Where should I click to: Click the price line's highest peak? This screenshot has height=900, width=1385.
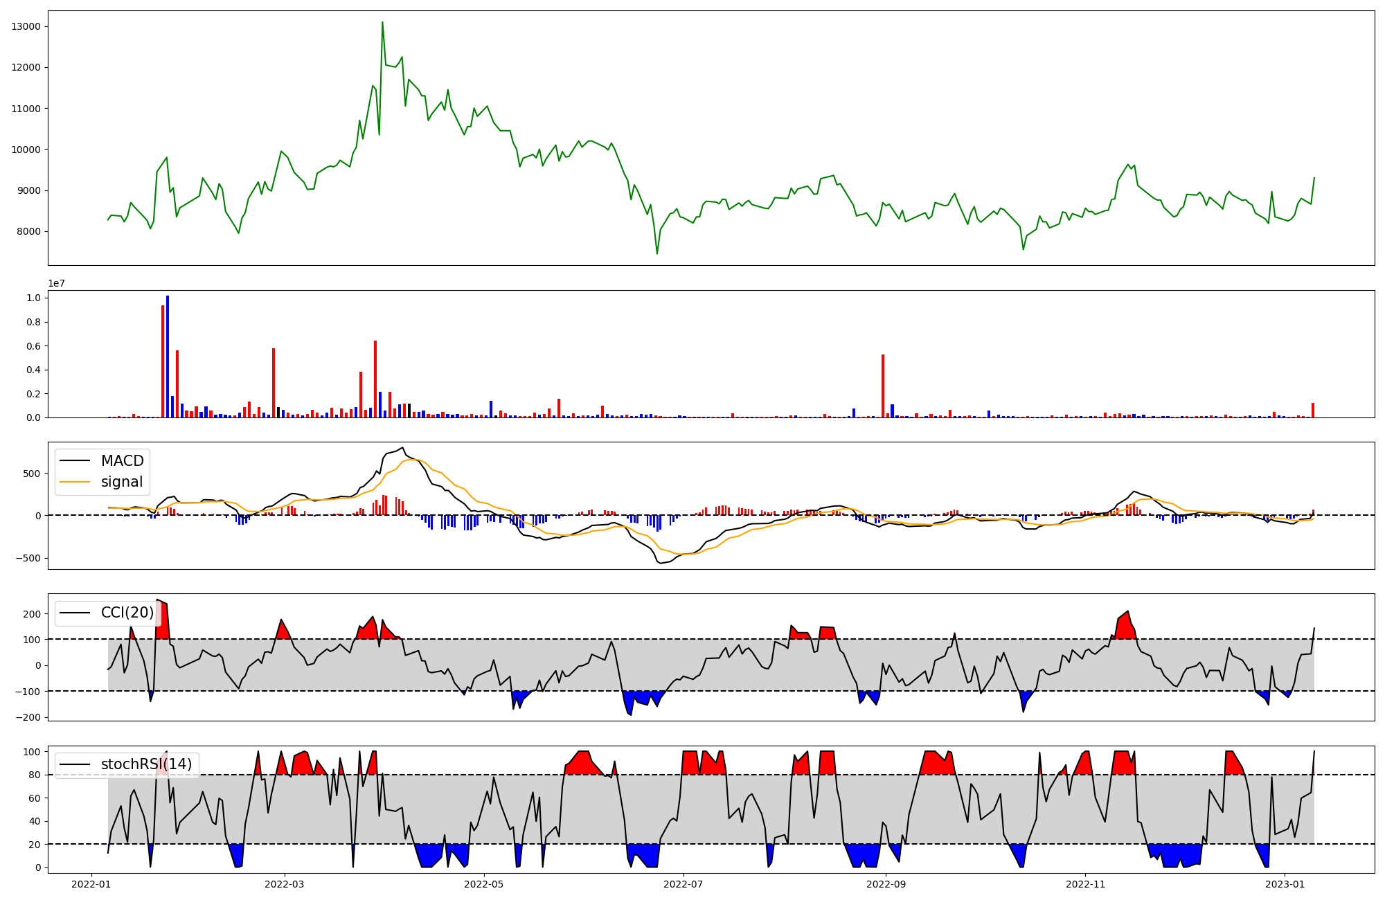382,23
